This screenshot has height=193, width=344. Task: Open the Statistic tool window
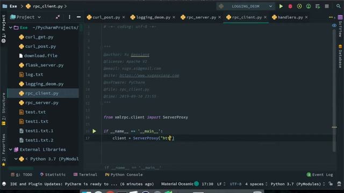pos(53,175)
